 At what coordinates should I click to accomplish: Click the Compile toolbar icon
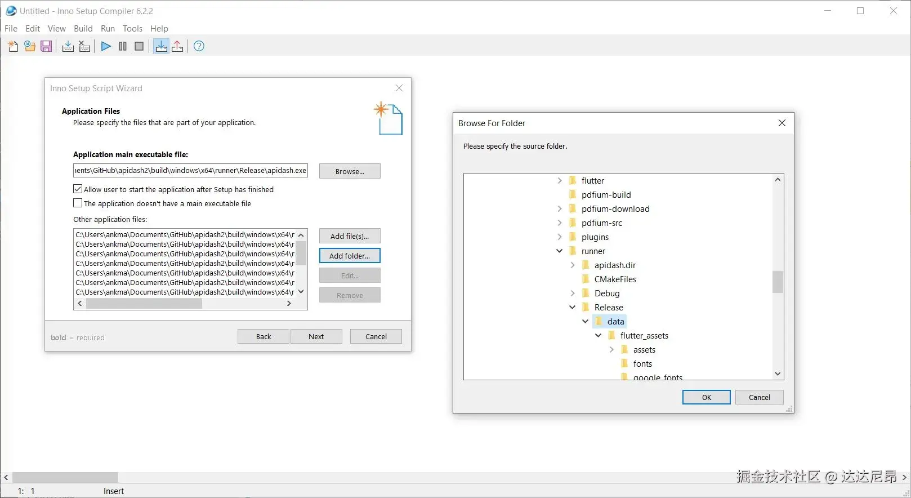pyautogui.click(x=68, y=46)
